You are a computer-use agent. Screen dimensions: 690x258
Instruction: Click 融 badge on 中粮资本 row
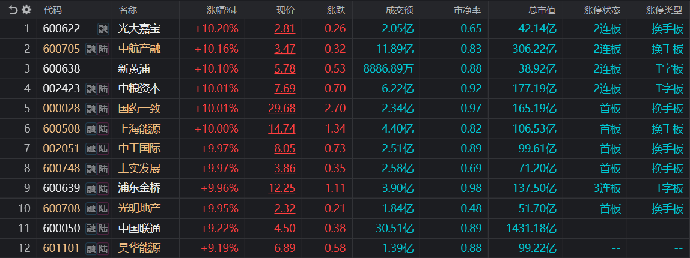point(91,89)
